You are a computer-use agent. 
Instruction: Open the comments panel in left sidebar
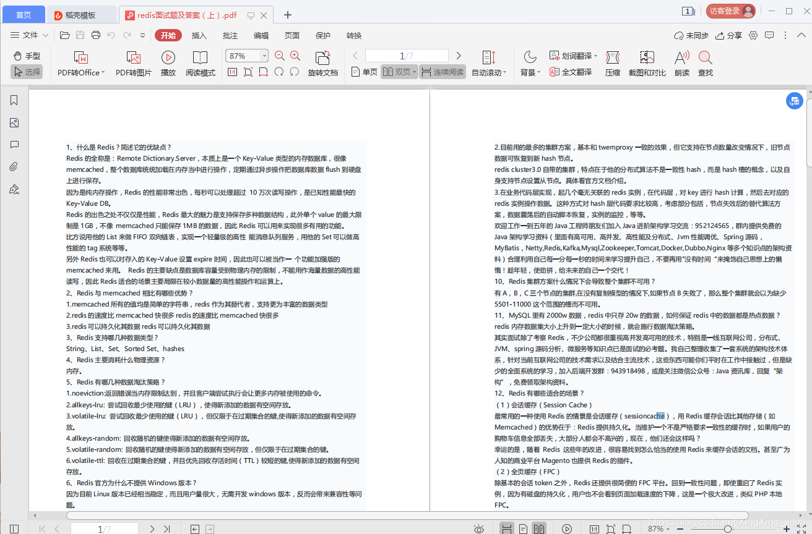(14, 145)
